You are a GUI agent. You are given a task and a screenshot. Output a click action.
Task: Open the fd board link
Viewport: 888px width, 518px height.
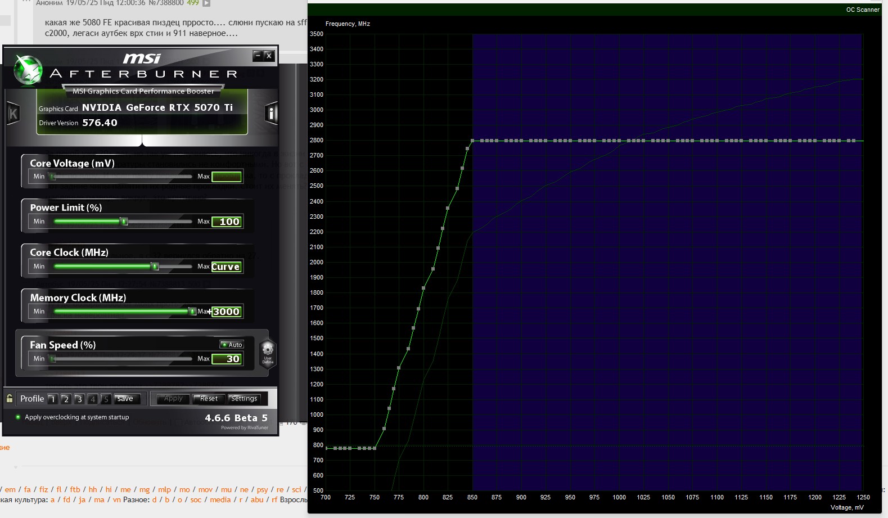click(x=67, y=500)
